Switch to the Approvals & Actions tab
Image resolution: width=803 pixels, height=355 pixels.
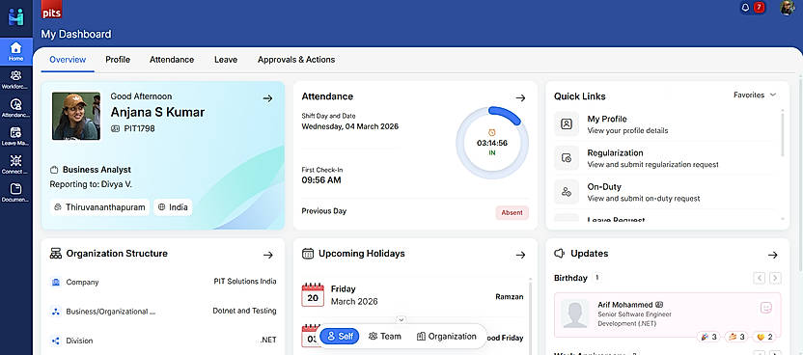click(296, 60)
